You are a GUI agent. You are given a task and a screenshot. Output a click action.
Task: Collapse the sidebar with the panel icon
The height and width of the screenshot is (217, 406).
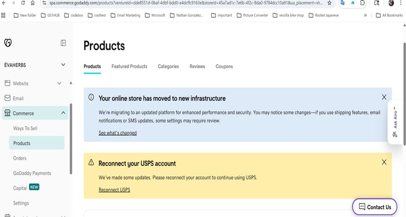tap(63, 43)
